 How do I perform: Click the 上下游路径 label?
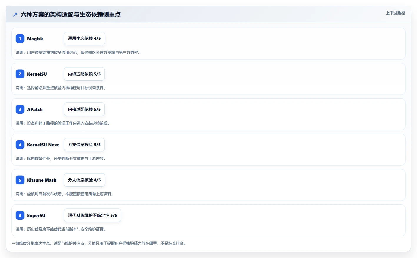395,13
